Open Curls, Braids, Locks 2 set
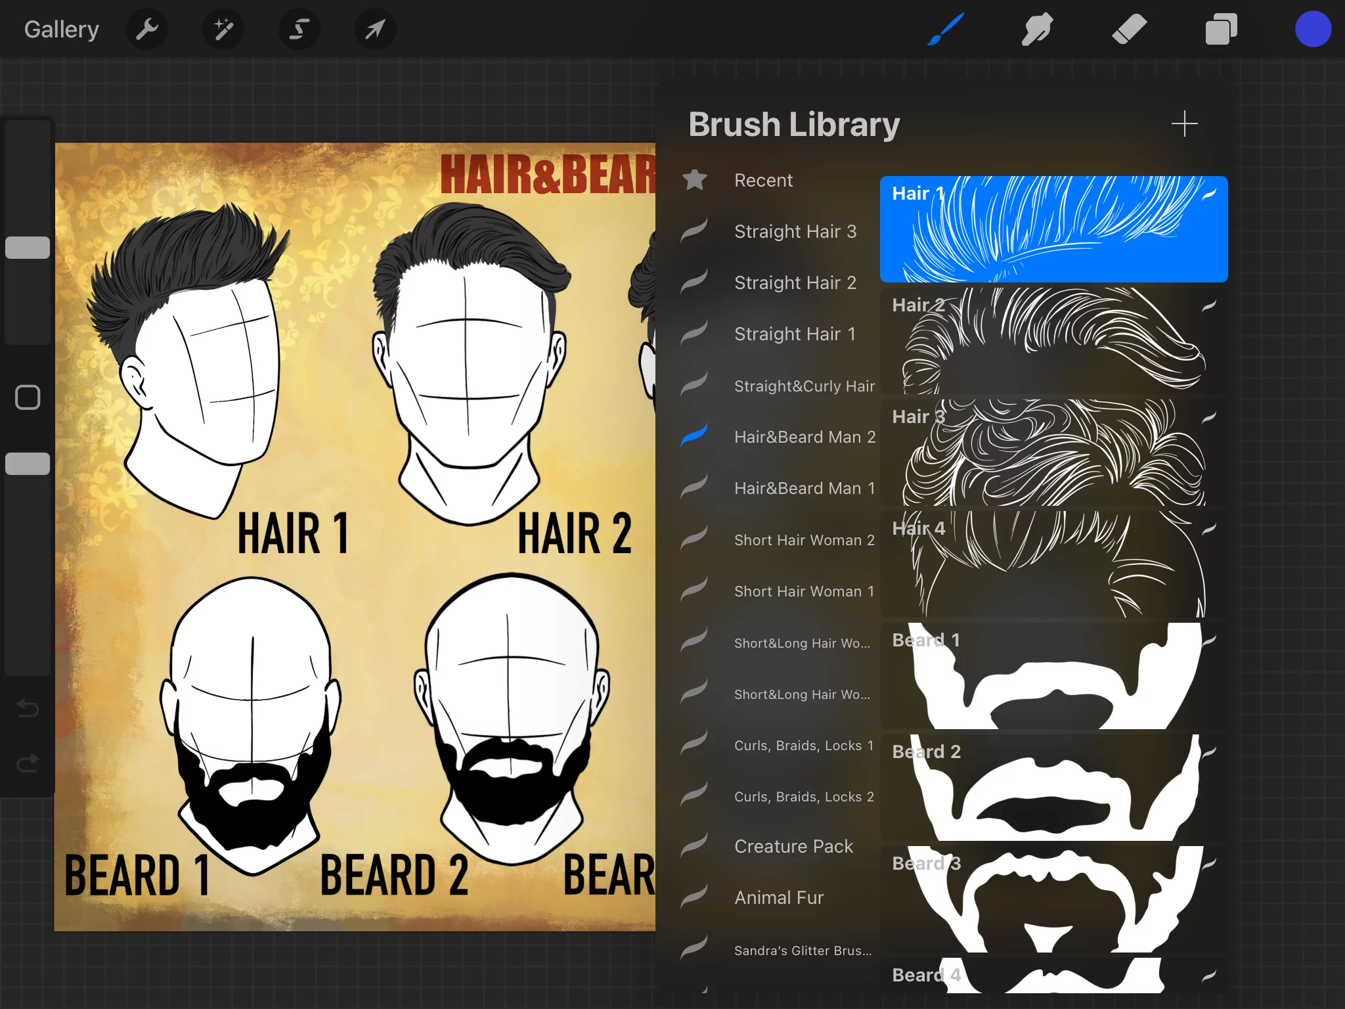1345x1009 pixels. tap(804, 797)
